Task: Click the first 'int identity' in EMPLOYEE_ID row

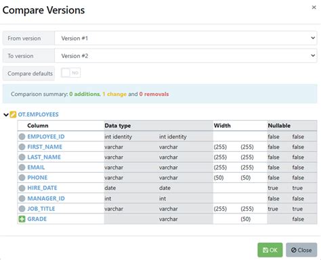Action: (118, 136)
